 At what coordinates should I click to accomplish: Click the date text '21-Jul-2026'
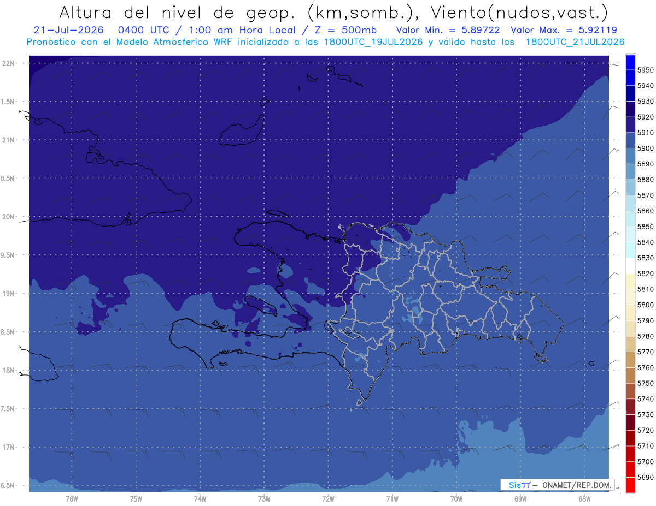pyautogui.click(x=68, y=30)
